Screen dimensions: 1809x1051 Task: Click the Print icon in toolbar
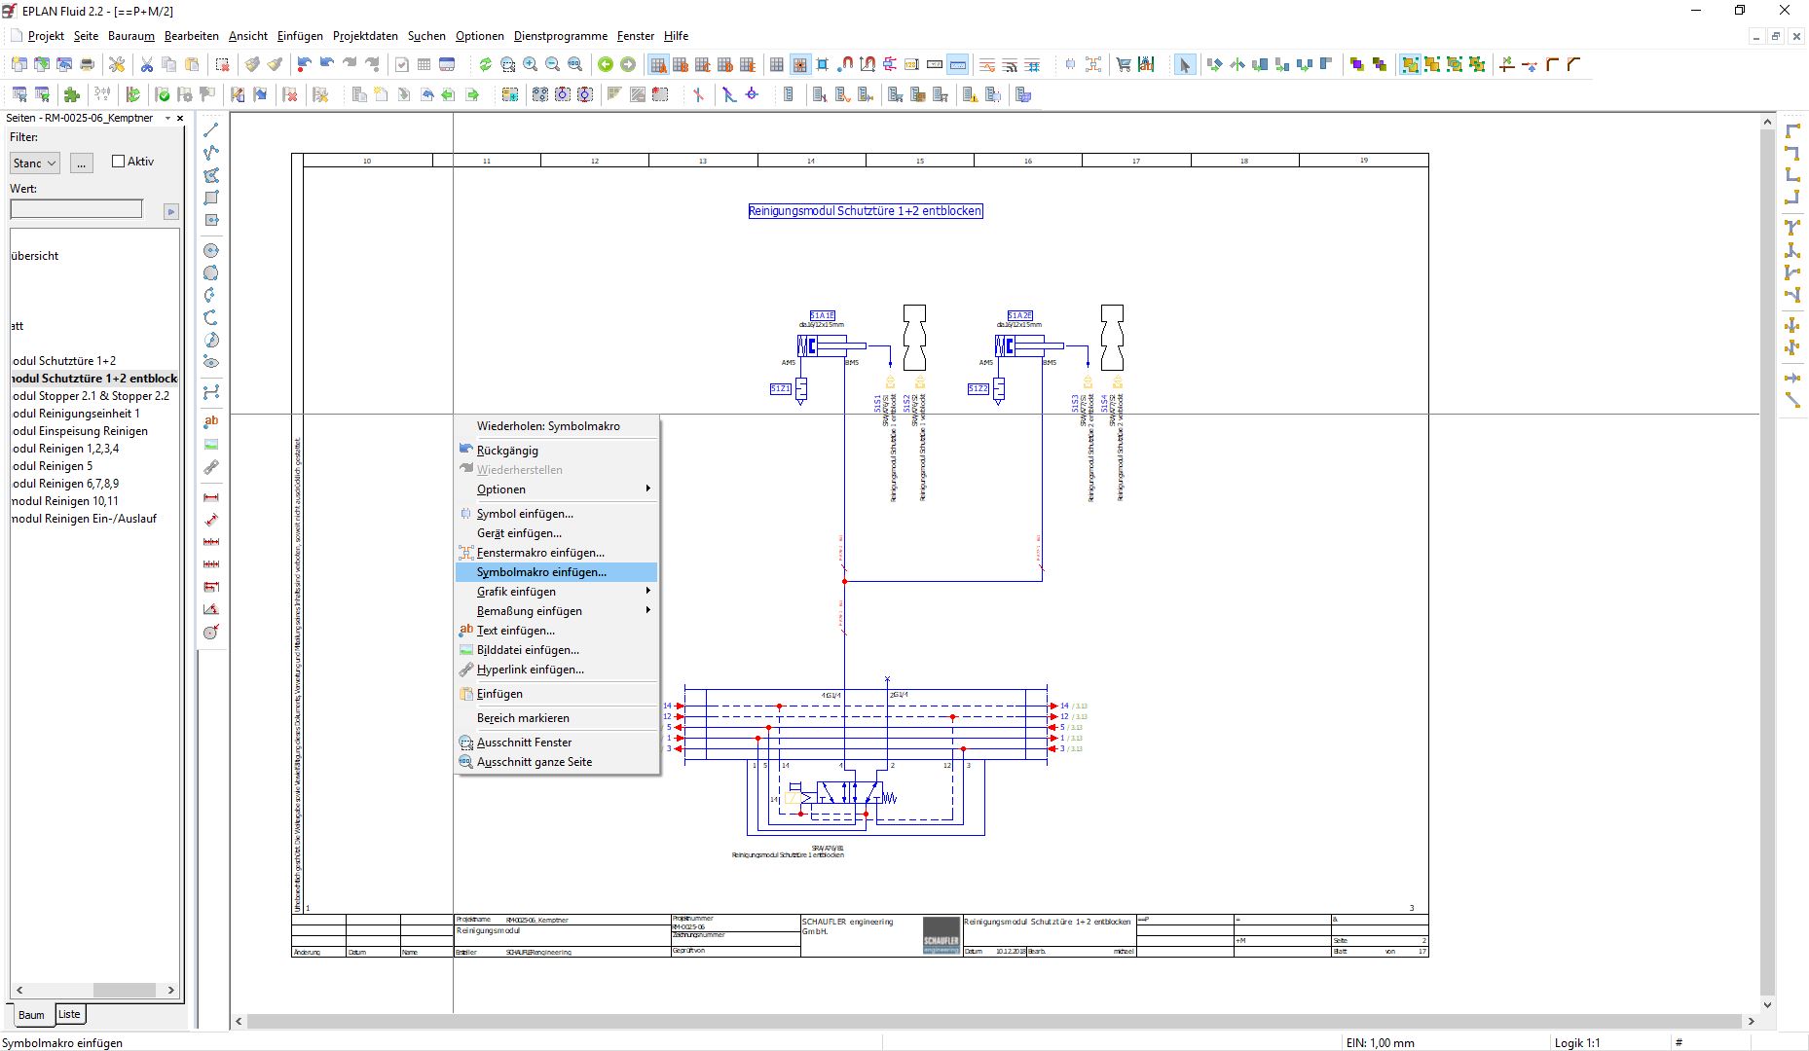87,64
